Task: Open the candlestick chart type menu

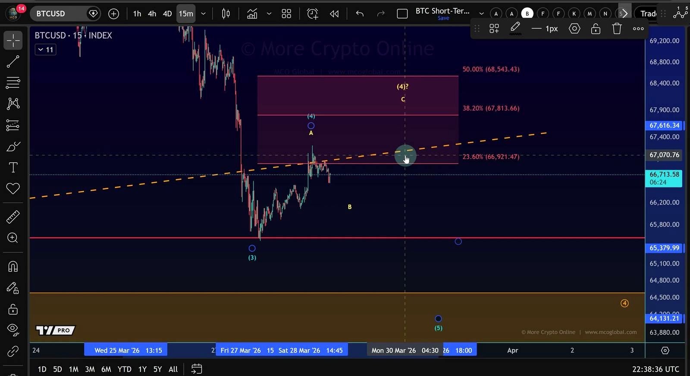Action: point(226,14)
